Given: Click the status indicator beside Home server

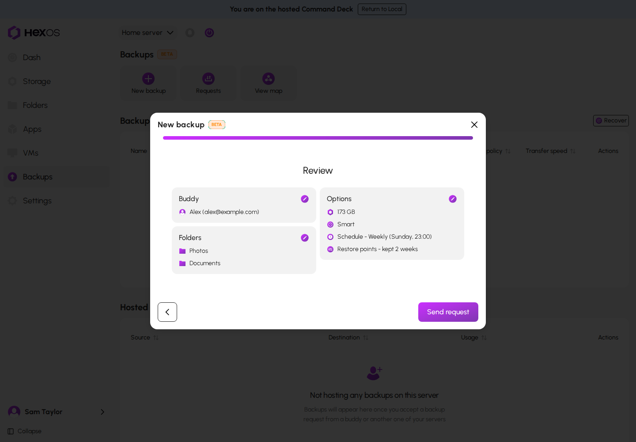Looking at the screenshot, I should pyautogui.click(x=190, y=33).
